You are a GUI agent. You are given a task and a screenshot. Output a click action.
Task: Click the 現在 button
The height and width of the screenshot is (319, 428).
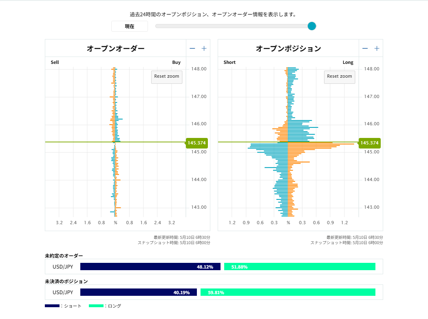130,26
